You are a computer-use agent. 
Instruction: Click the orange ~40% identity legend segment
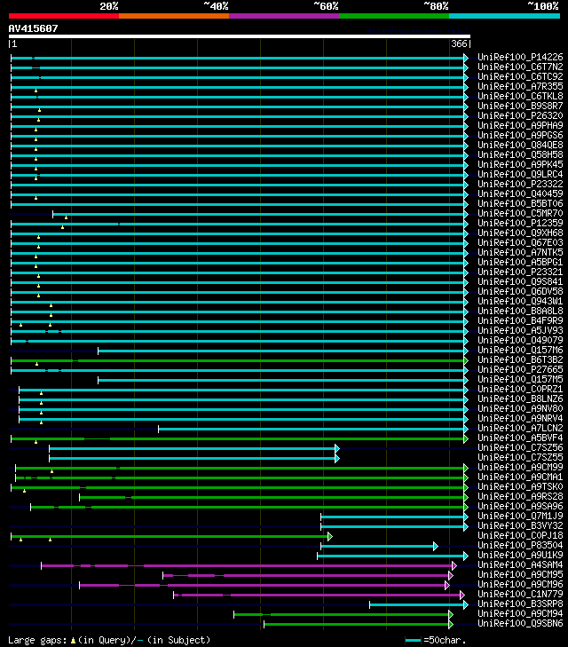(174, 16)
